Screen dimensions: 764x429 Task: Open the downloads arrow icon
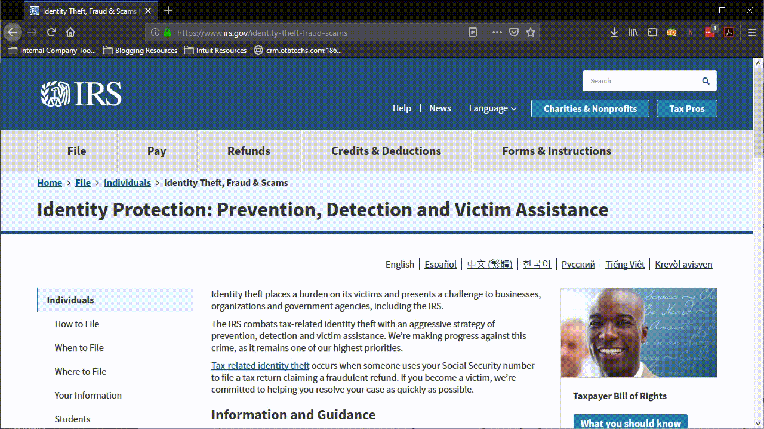tap(614, 33)
